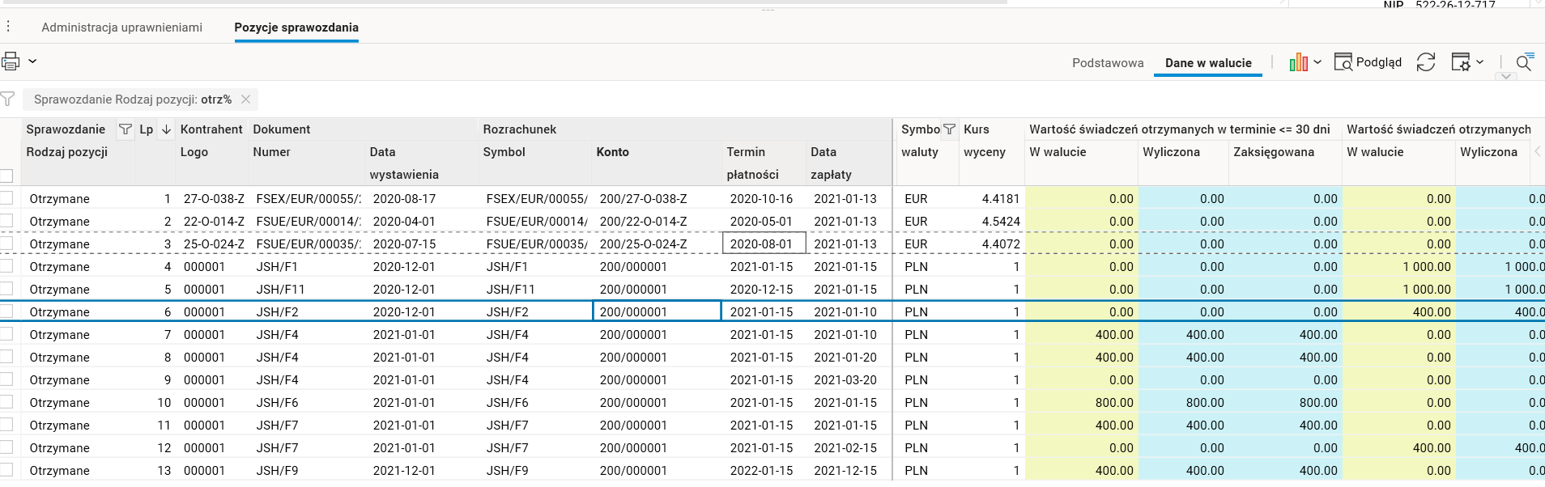Switch to the Podstawowa view tab

point(1108,63)
